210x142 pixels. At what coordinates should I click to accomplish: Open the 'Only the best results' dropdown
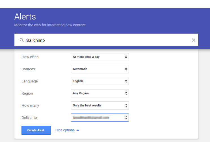tap(100, 105)
